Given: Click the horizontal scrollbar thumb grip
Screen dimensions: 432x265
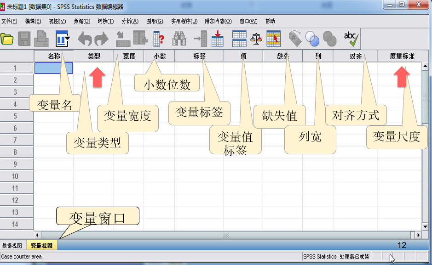Looking at the screenshot, I should [x=225, y=235].
